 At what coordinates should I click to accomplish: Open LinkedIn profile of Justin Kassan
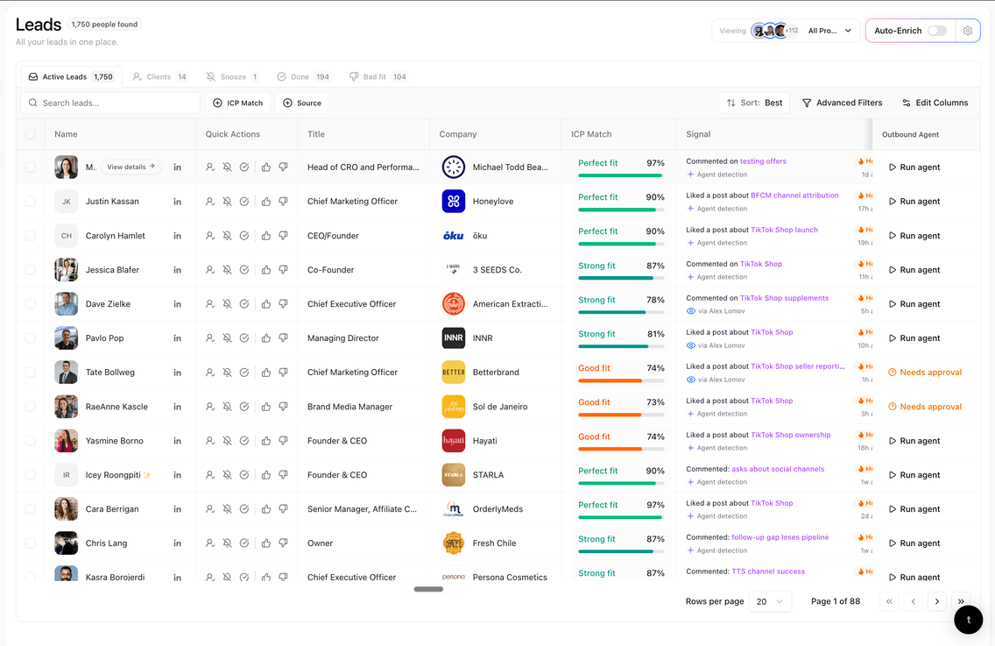coord(178,202)
